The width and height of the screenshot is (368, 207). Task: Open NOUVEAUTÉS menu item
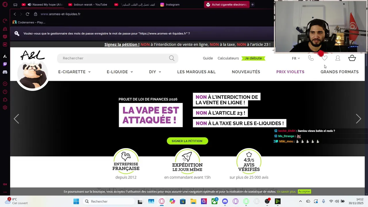[246, 72]
